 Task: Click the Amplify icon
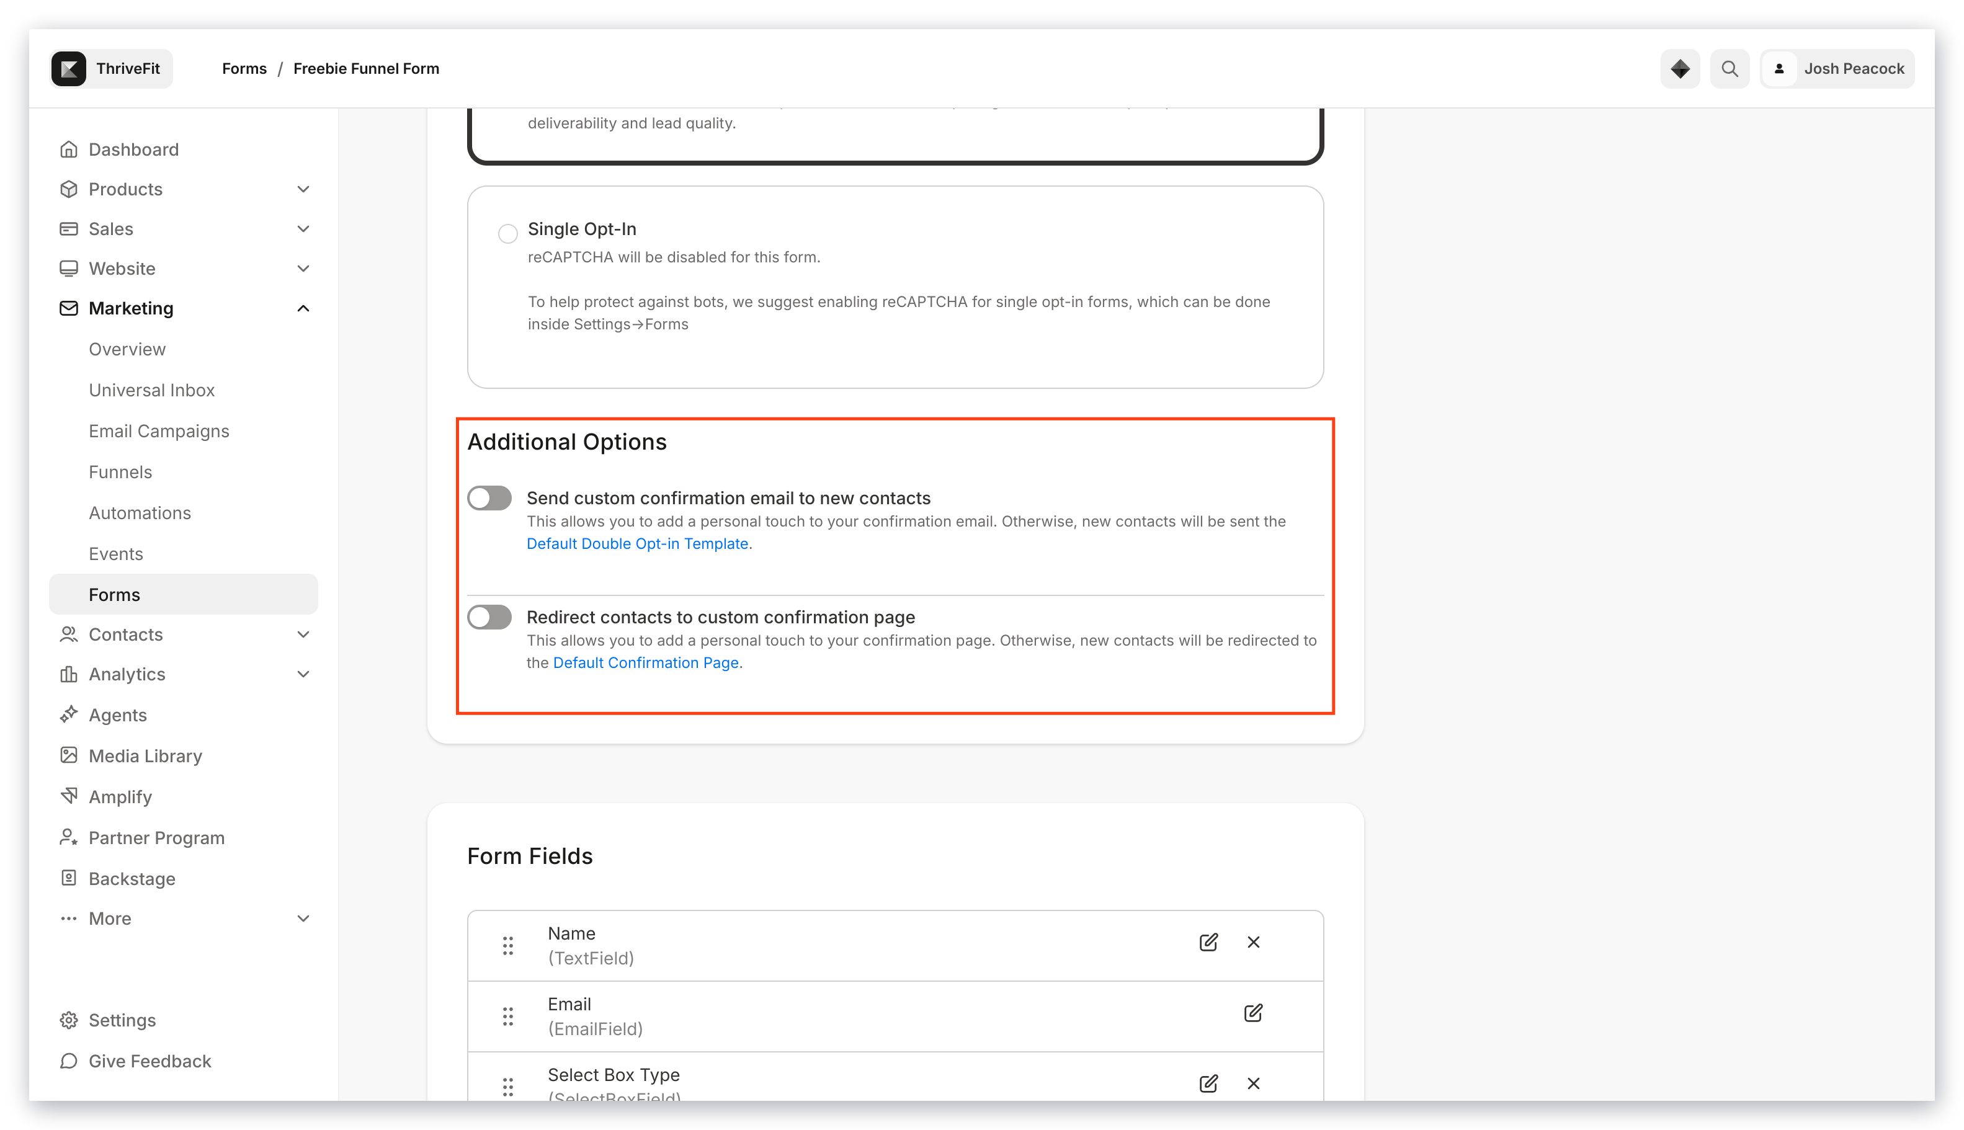click(x=68, y=796)
